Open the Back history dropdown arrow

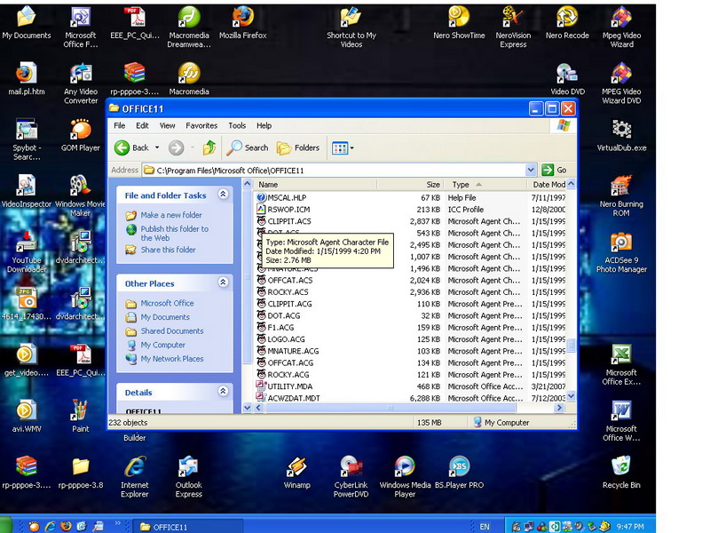pyautogui.click(x=157, y=147)
